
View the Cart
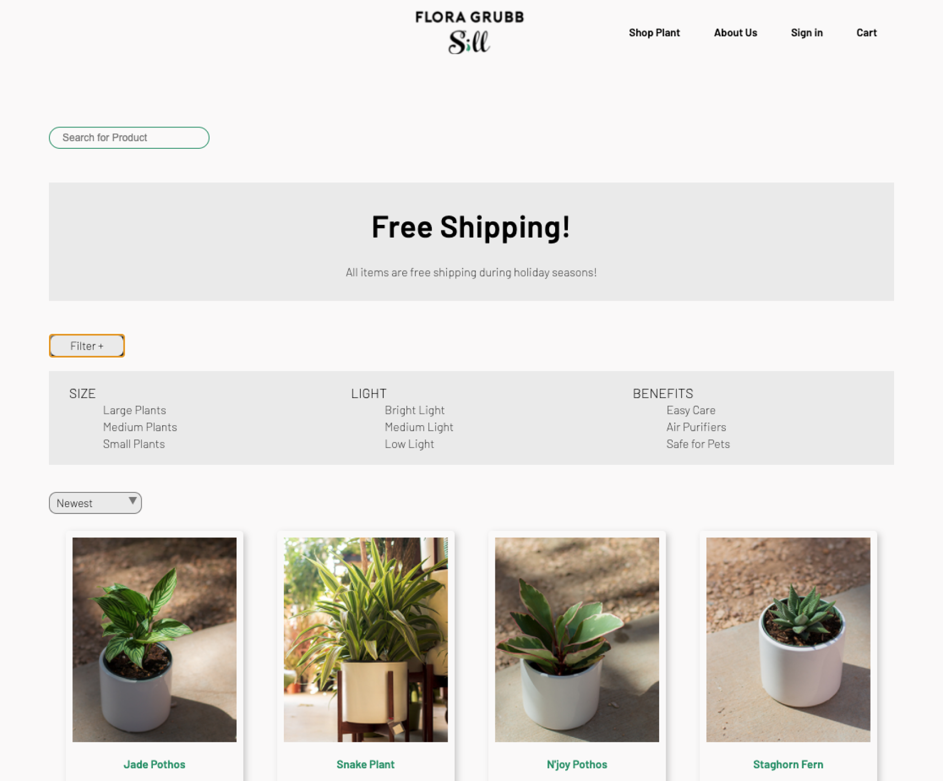point(866,33)
